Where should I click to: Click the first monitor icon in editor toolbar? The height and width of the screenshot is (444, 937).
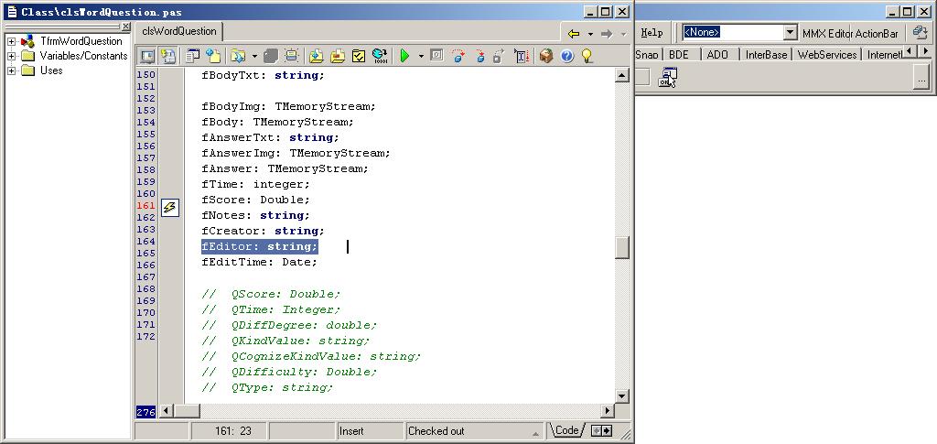146,57
